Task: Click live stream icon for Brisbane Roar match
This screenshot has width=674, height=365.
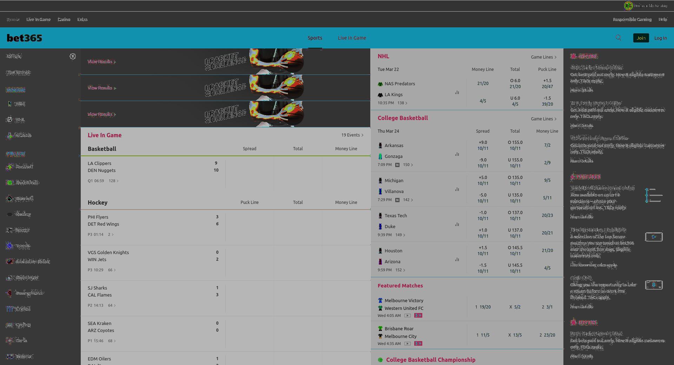Action: 407,344
